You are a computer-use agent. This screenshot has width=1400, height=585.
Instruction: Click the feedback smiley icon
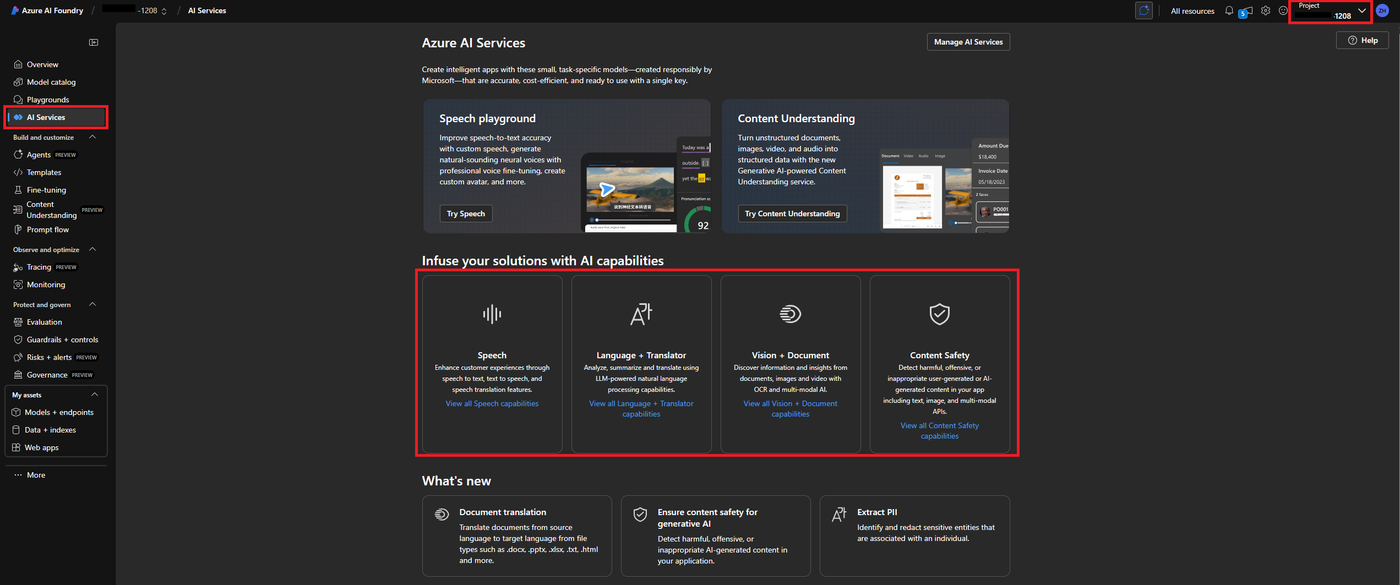click(x=1283, y=10)
